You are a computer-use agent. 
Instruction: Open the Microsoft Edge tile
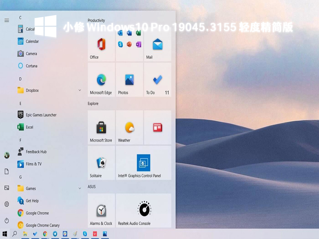(x=101, y=80)
